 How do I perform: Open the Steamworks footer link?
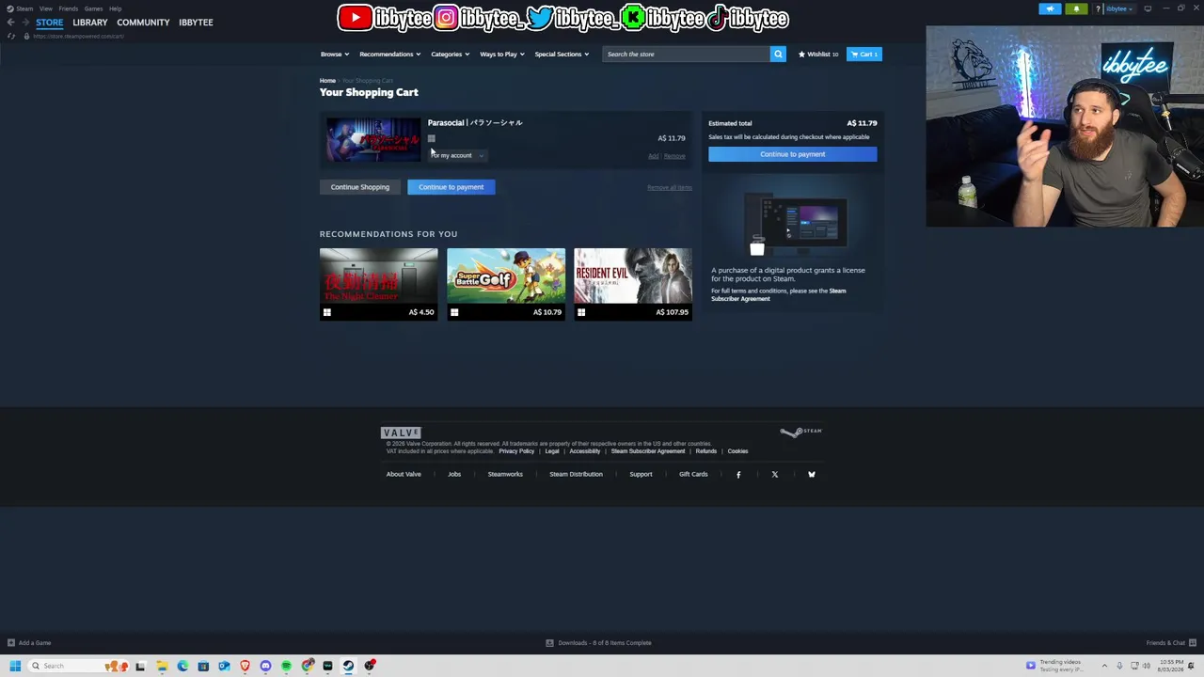pyautogui.click(x=505, y=475)
